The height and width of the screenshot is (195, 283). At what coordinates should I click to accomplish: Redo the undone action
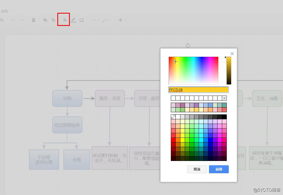click(x=22, y=20)
